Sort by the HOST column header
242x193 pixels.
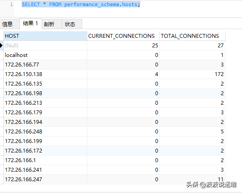[x=45, y=36]
